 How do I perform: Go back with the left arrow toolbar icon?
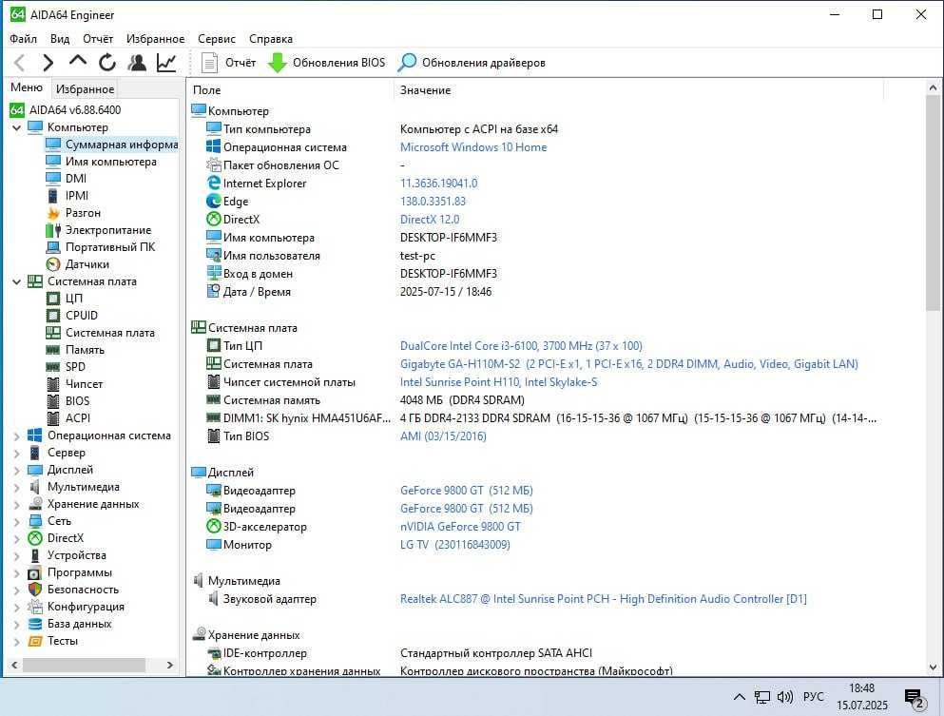coord(20,63)
